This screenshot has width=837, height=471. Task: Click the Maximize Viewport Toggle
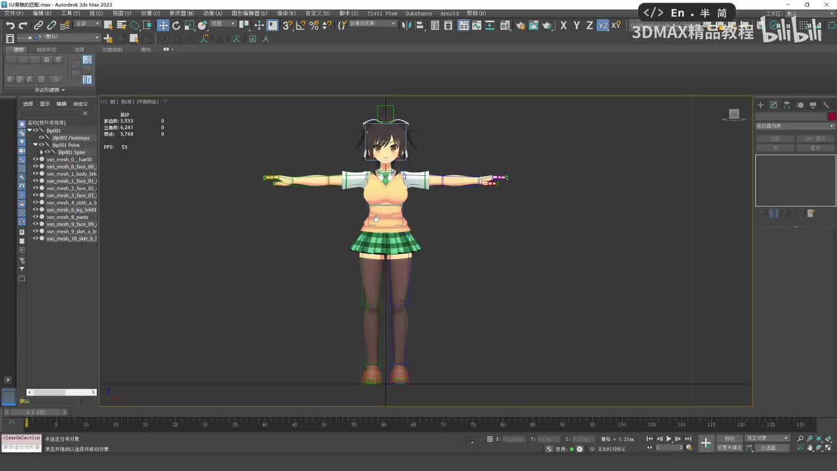tap(828, 448)
